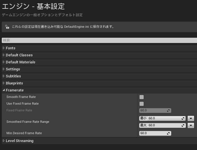Click the lock icon beside DefaultEngine.ini notice

tap(7, 27)
